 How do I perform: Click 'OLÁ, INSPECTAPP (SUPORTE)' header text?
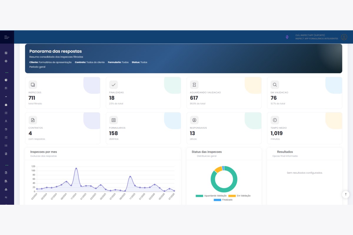coord(310,35)
